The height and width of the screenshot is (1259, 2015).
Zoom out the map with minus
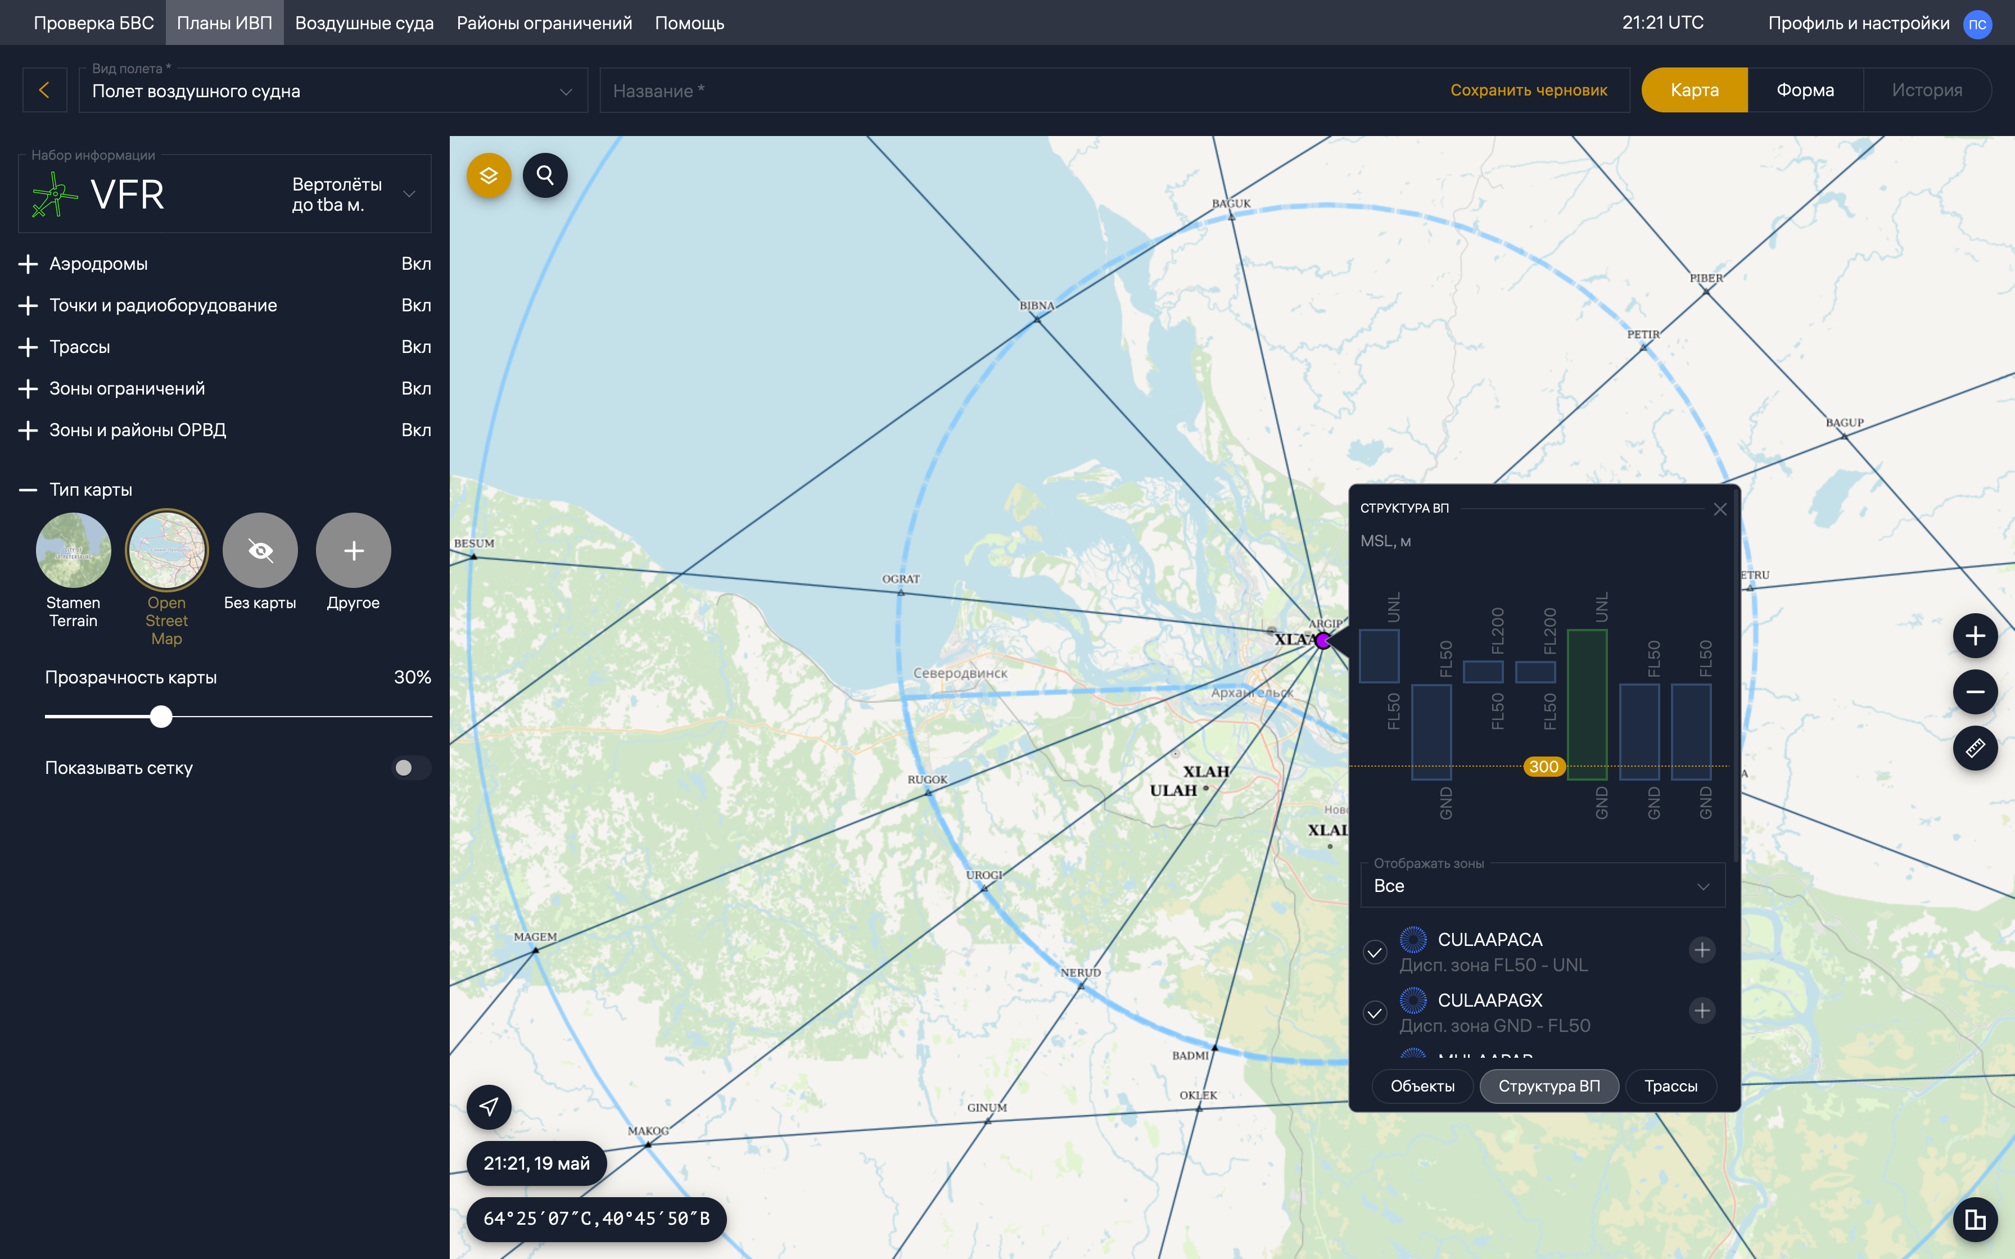point(1975,692)
